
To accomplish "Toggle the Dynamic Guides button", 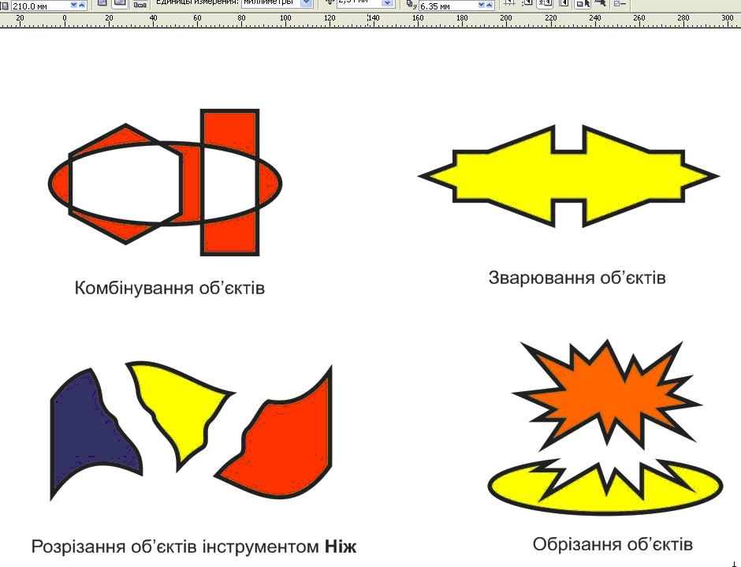I will tap(563, 3).
